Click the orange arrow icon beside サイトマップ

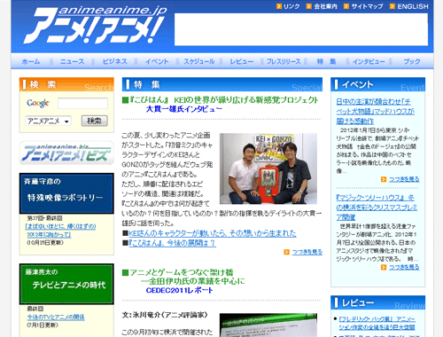pos(346,6)
